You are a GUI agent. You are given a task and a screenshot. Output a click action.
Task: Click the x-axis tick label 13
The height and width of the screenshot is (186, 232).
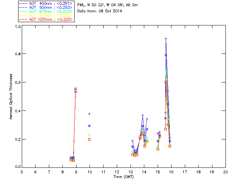[x=130, y=172]
